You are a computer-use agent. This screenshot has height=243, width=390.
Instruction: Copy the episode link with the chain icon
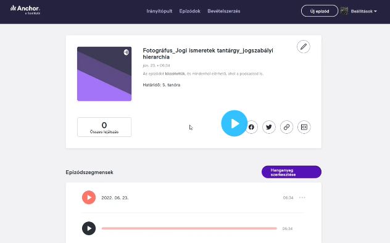point(286,127)
